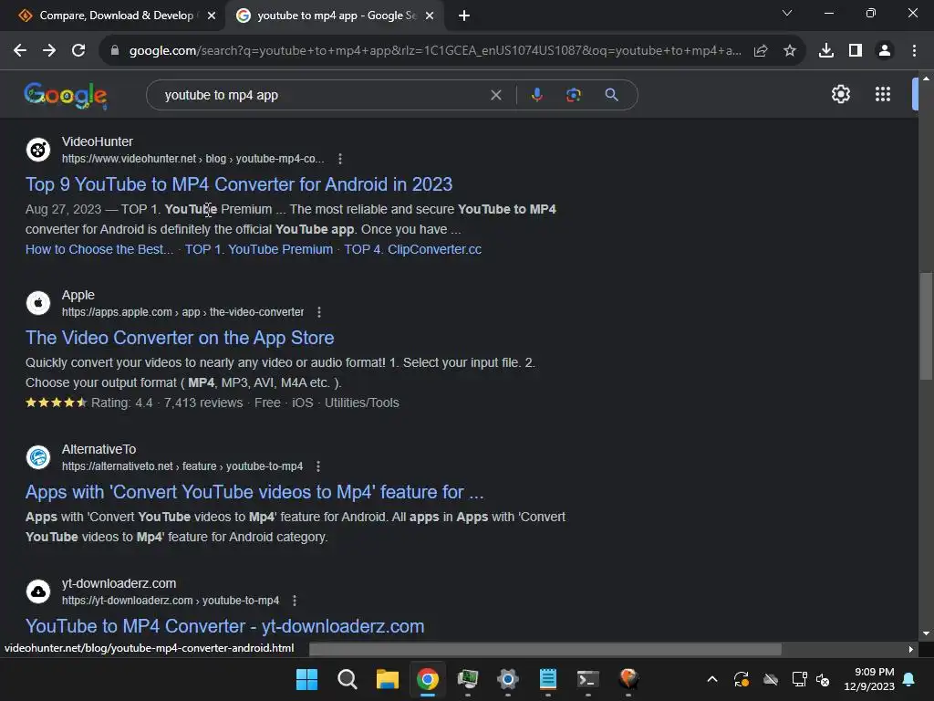The width and height of the screenshot is (934, 701).
Task: Go forward to the next page
Action: [49, 51]
